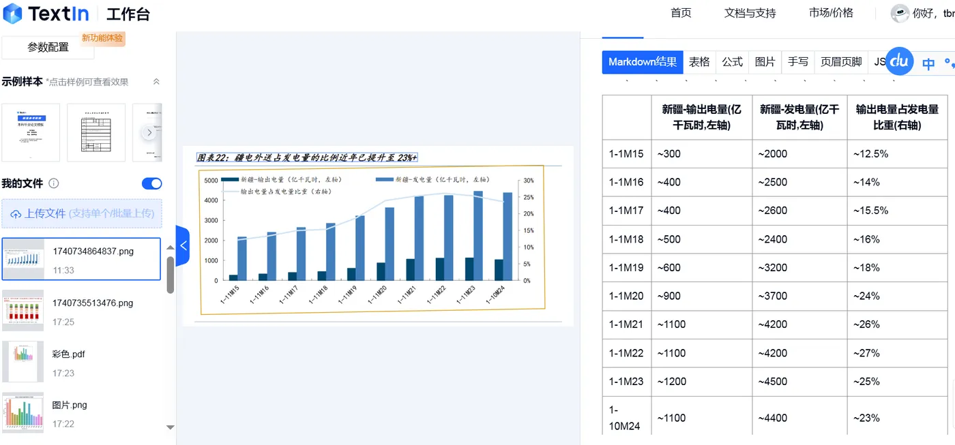This screenshot has height=445, width=955.
Task: Collapse the 示例样本 section with double chevron
Action: tap(156, 82)
